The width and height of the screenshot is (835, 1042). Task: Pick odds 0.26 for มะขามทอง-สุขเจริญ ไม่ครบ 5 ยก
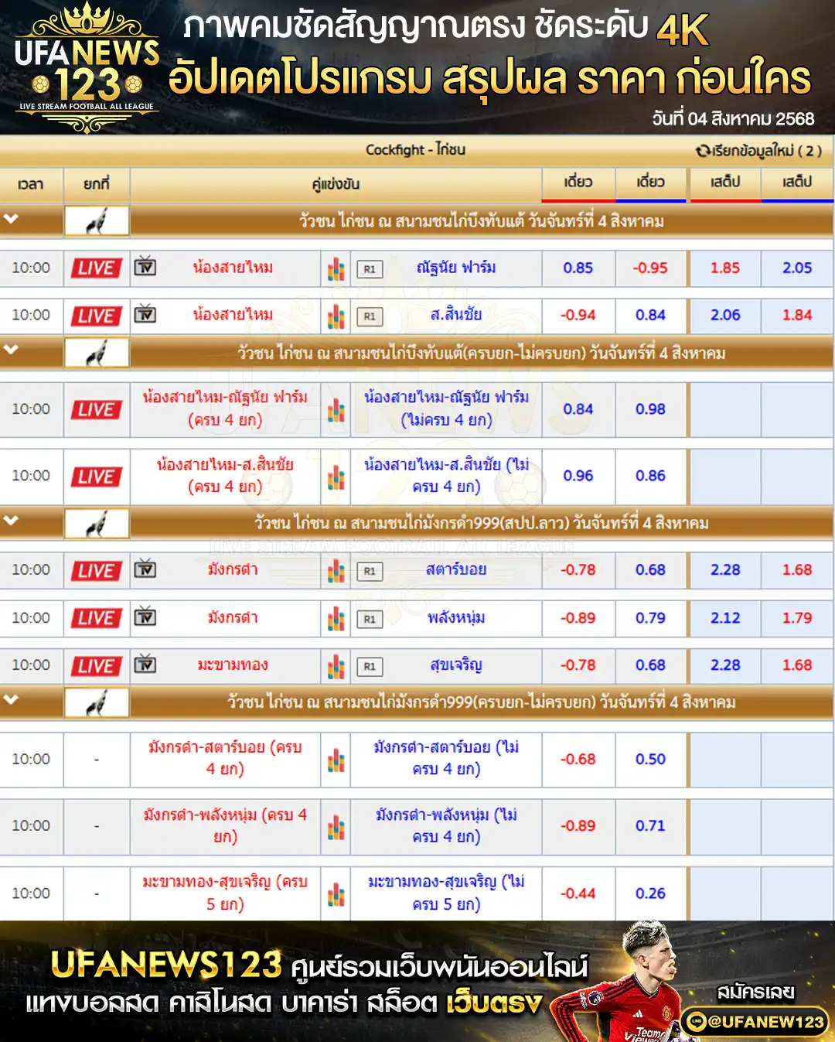pos(650,893)
